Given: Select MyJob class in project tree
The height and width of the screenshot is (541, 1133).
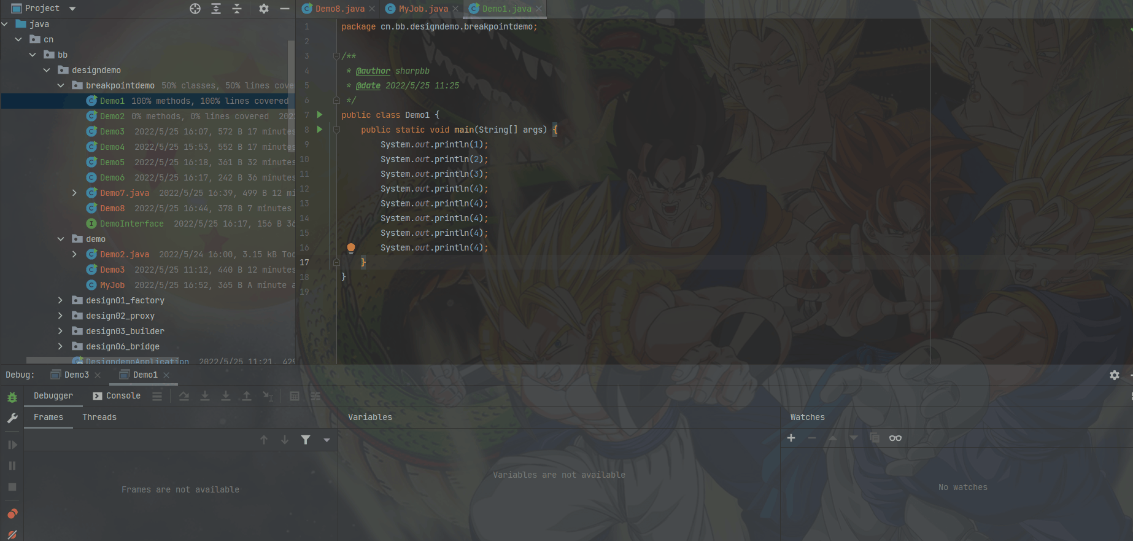Looking at the screenshot, I should point(112,285).
